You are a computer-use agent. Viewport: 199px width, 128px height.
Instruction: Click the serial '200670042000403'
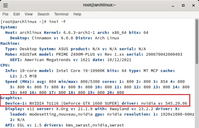coord(164,54)
